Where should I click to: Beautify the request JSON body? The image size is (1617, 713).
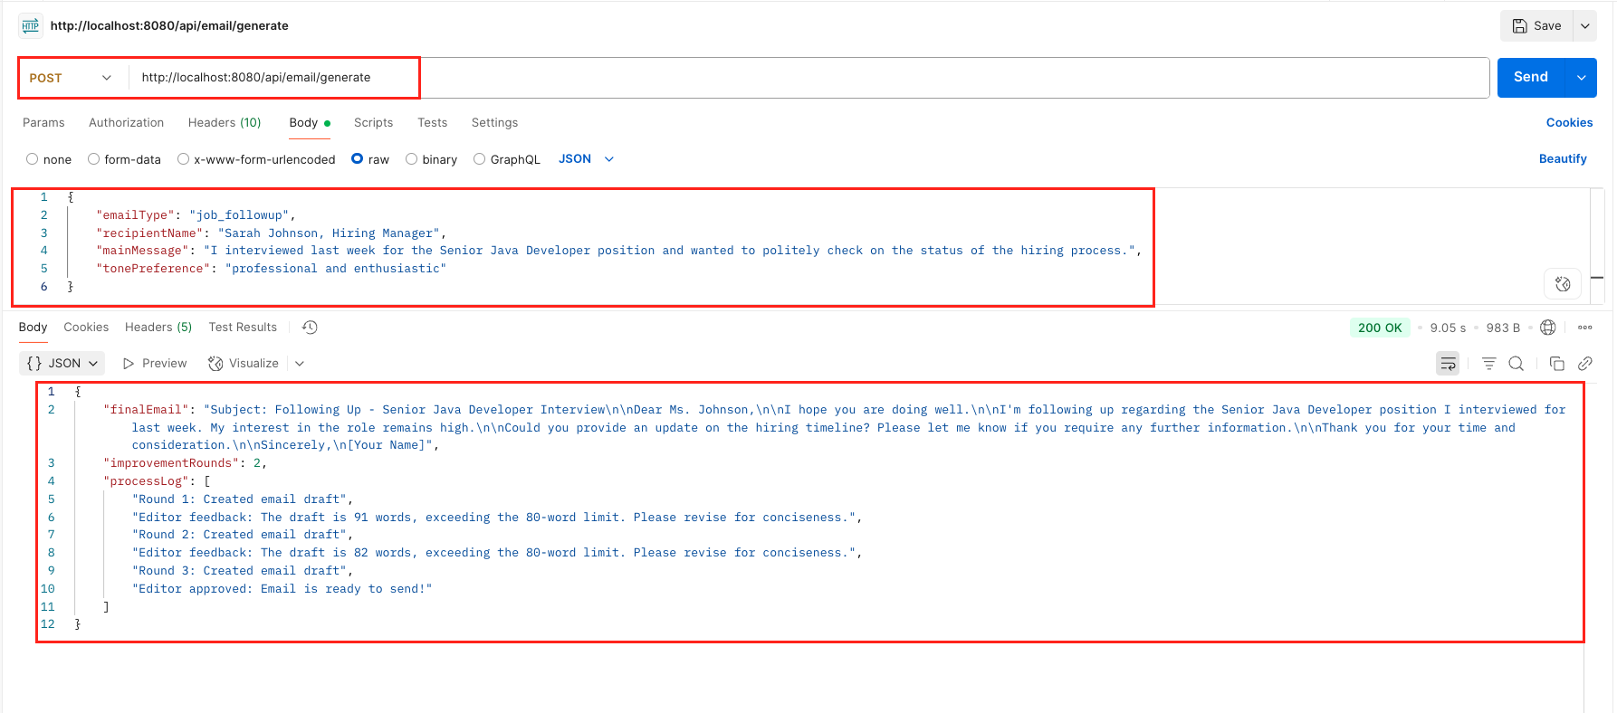tap(1563, 159)
